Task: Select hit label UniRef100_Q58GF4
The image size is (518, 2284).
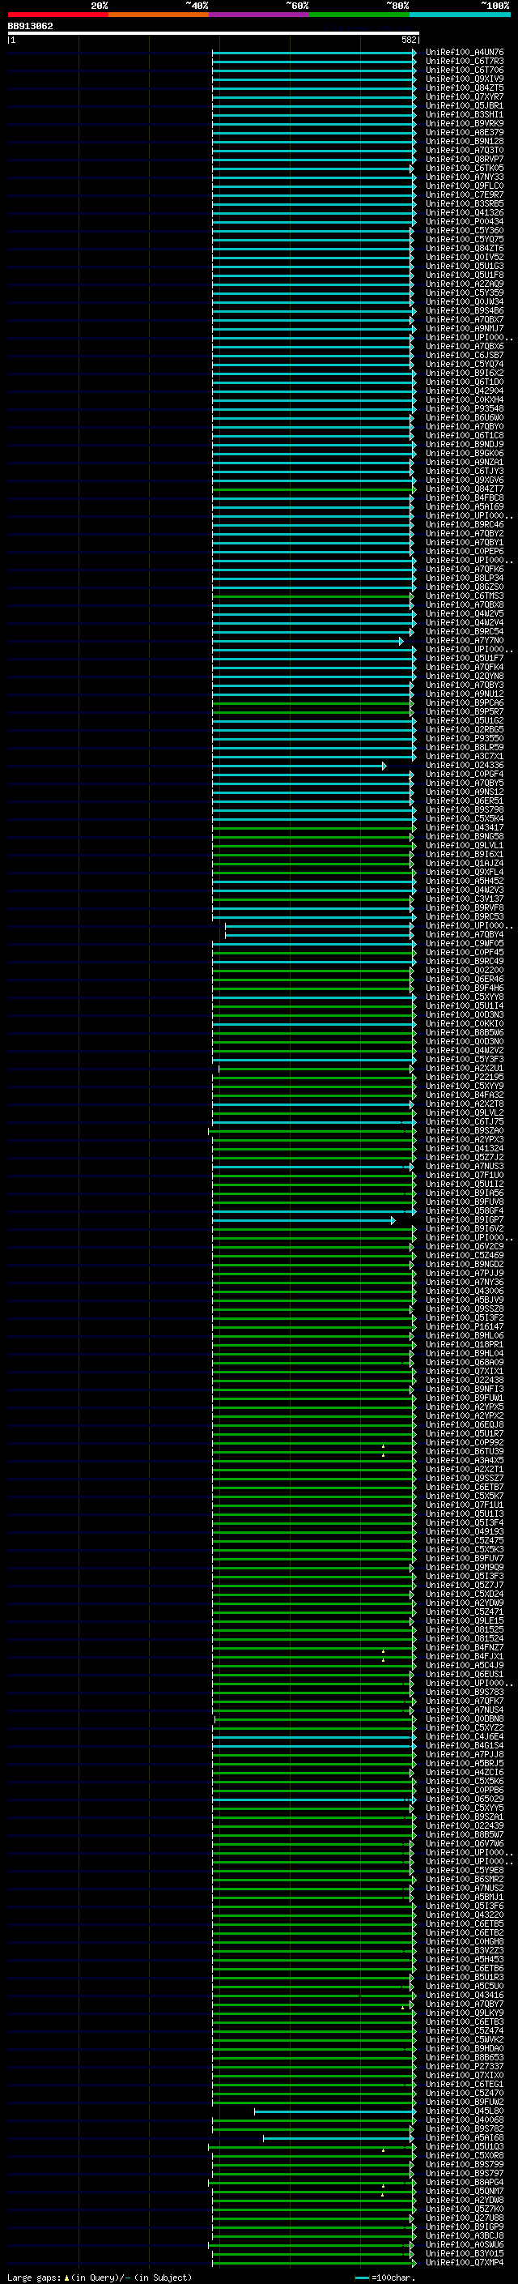Action: (465, 1211)
